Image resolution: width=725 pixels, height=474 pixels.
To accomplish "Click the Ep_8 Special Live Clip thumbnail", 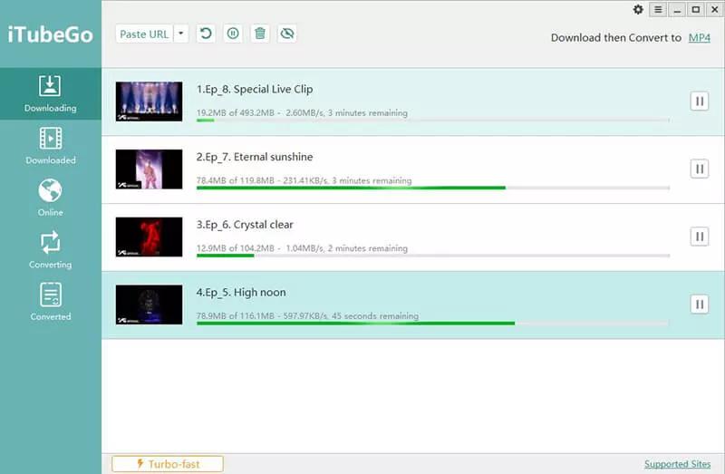I will click(x=149, y=102).
